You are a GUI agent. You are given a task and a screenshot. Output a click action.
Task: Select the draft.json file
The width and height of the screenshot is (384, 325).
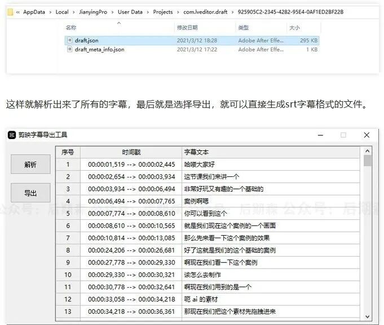click(x=192, y=41)
